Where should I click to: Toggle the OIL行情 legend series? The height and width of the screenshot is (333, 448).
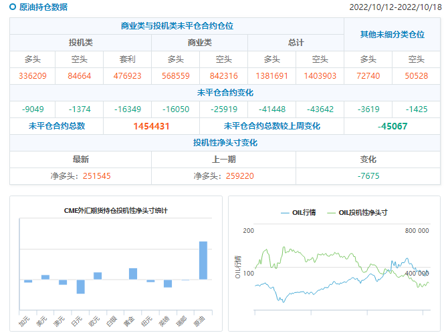click(299, 212)
